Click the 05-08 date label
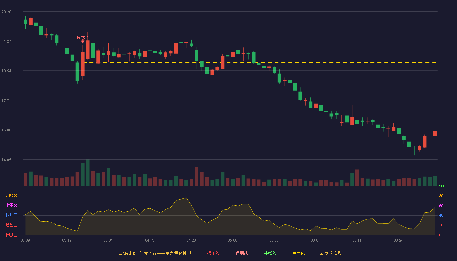 [232, 240]
